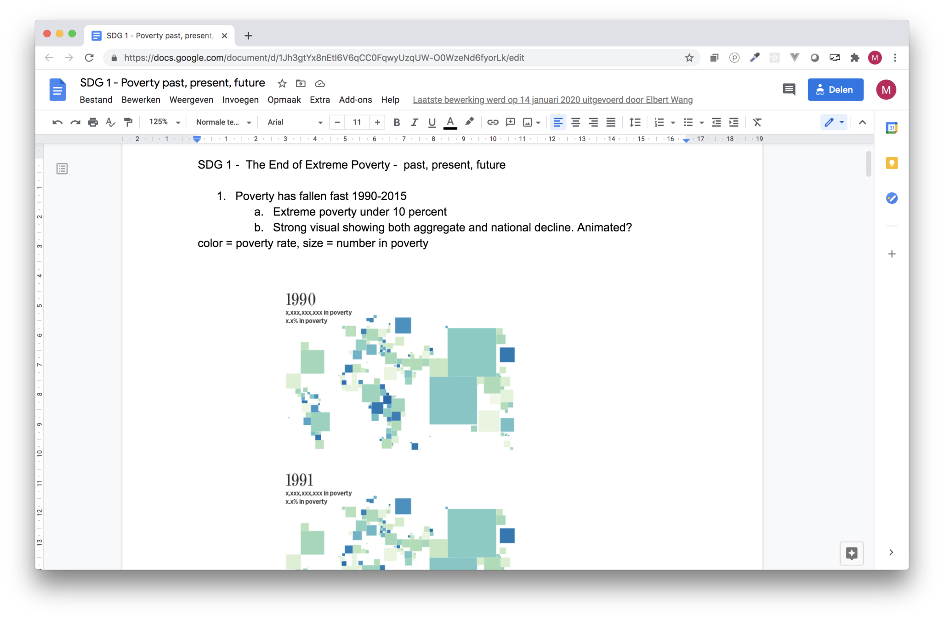
Task: Click the Insert link icon
Action: click(x=493, y=122)
